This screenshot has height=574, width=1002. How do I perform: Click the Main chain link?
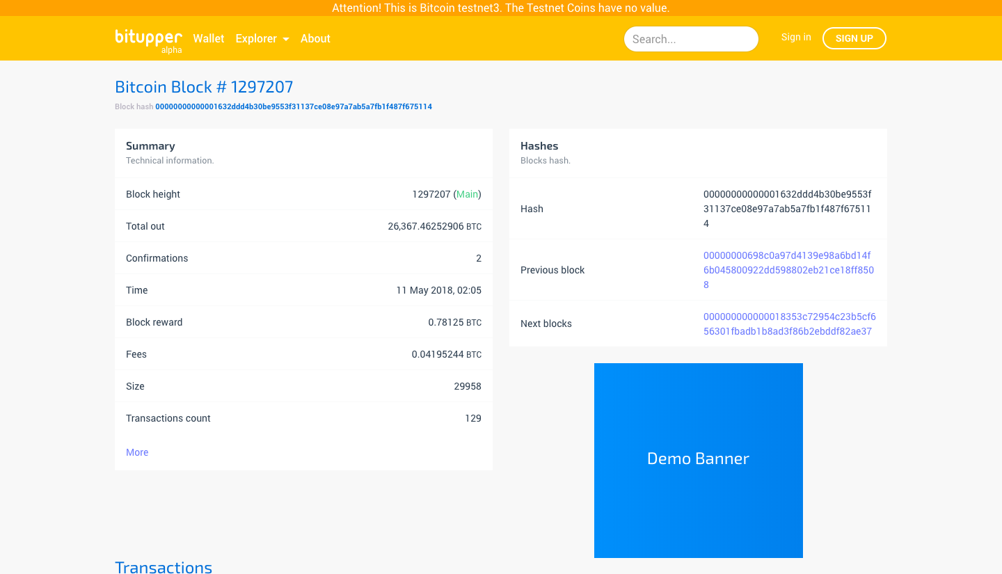pos(468,194)
